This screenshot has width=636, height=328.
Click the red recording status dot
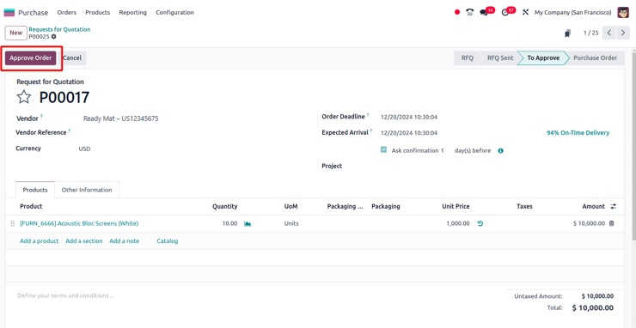(x=457, y=12)
